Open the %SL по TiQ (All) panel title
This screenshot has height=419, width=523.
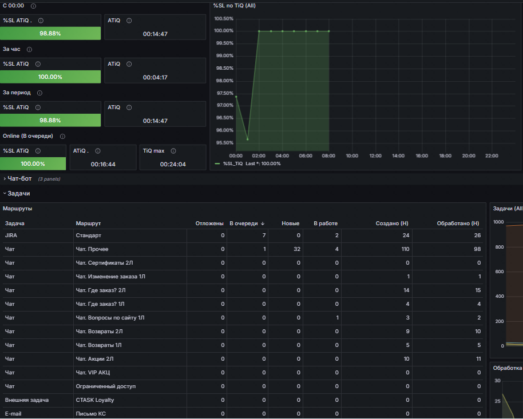234,6
